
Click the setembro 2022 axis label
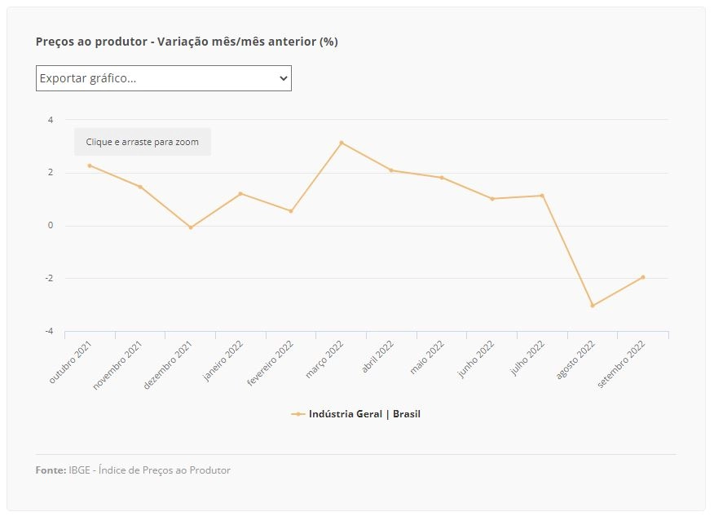[x=622, y=364]
